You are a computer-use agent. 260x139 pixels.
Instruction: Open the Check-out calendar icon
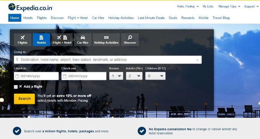pos(65,76)
